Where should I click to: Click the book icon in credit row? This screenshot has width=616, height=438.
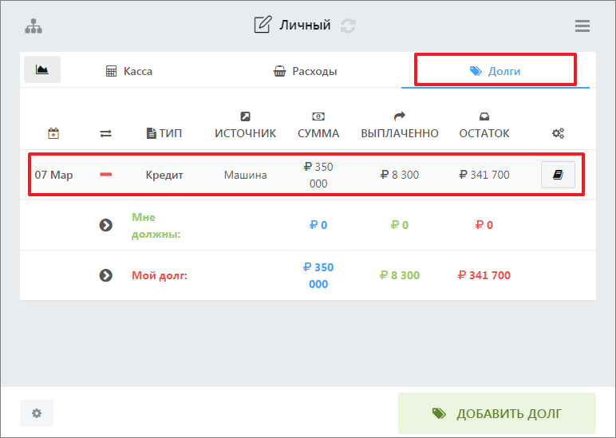point(558,175)
